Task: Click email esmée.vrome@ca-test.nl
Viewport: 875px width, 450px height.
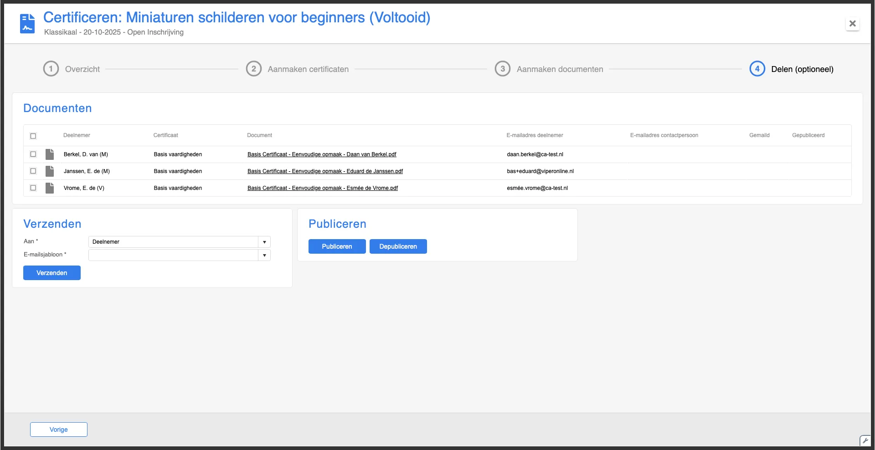Action: point(537,188)
